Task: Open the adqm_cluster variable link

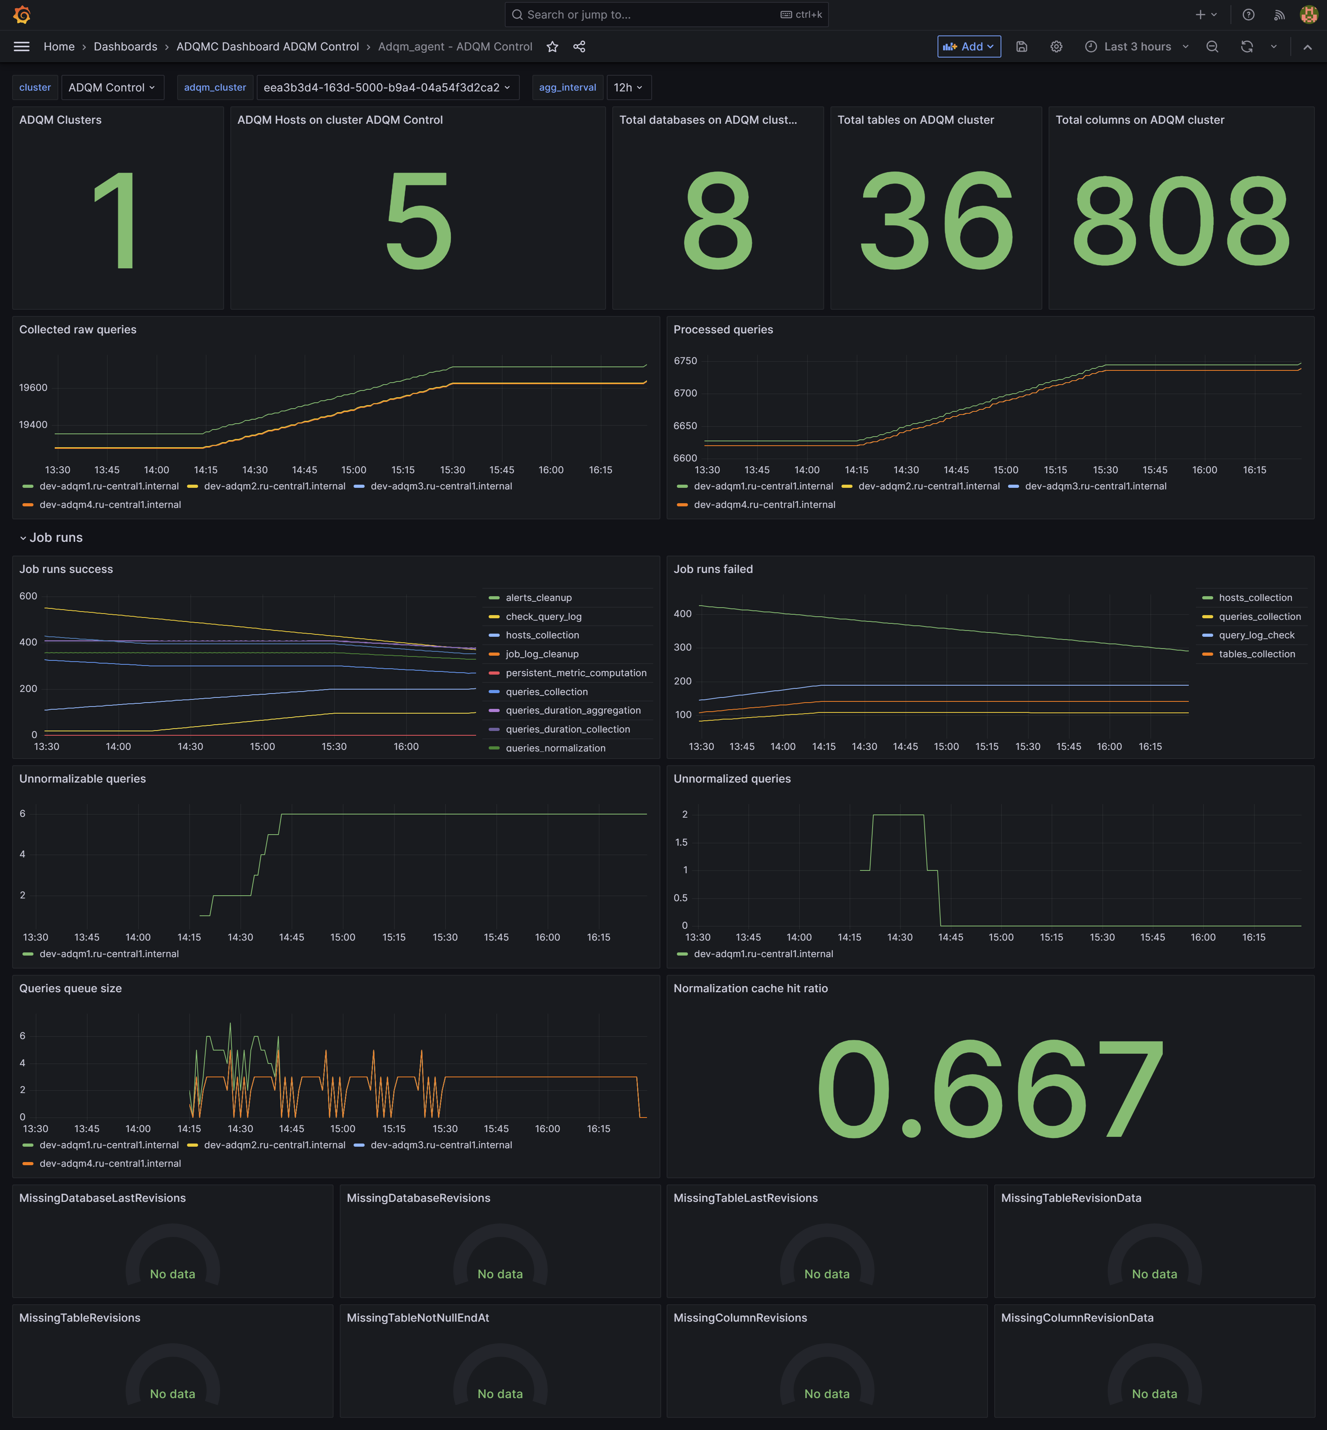Action: click(x=214, y=87)
